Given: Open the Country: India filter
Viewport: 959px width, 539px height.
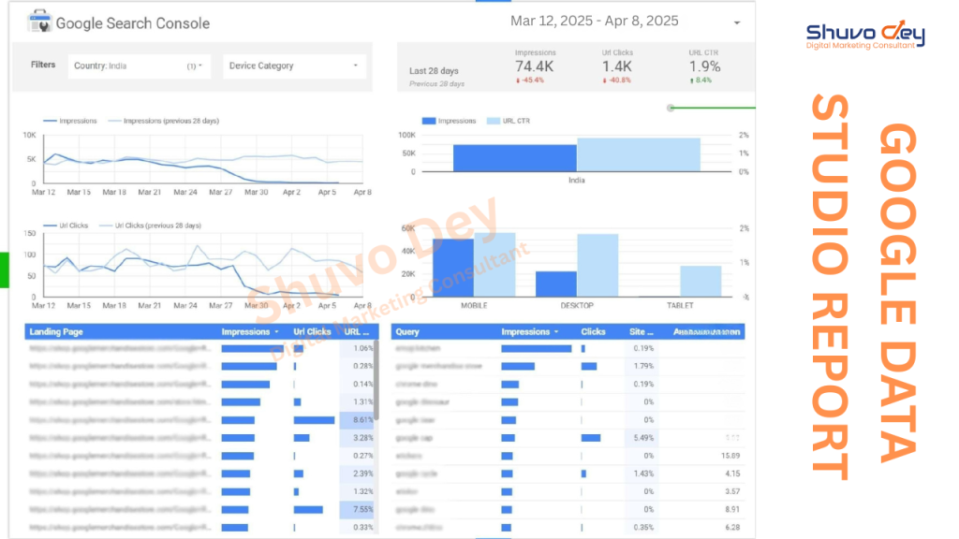Looking at the screenshot, I should 139,66.
